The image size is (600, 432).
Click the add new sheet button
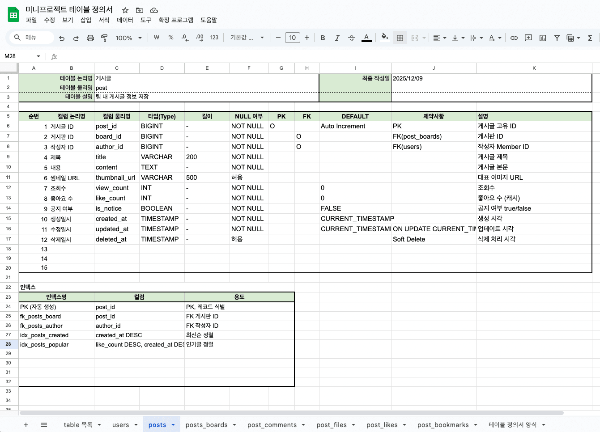26,425
